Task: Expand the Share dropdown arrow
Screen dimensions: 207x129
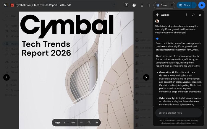Action: point(194,5)
